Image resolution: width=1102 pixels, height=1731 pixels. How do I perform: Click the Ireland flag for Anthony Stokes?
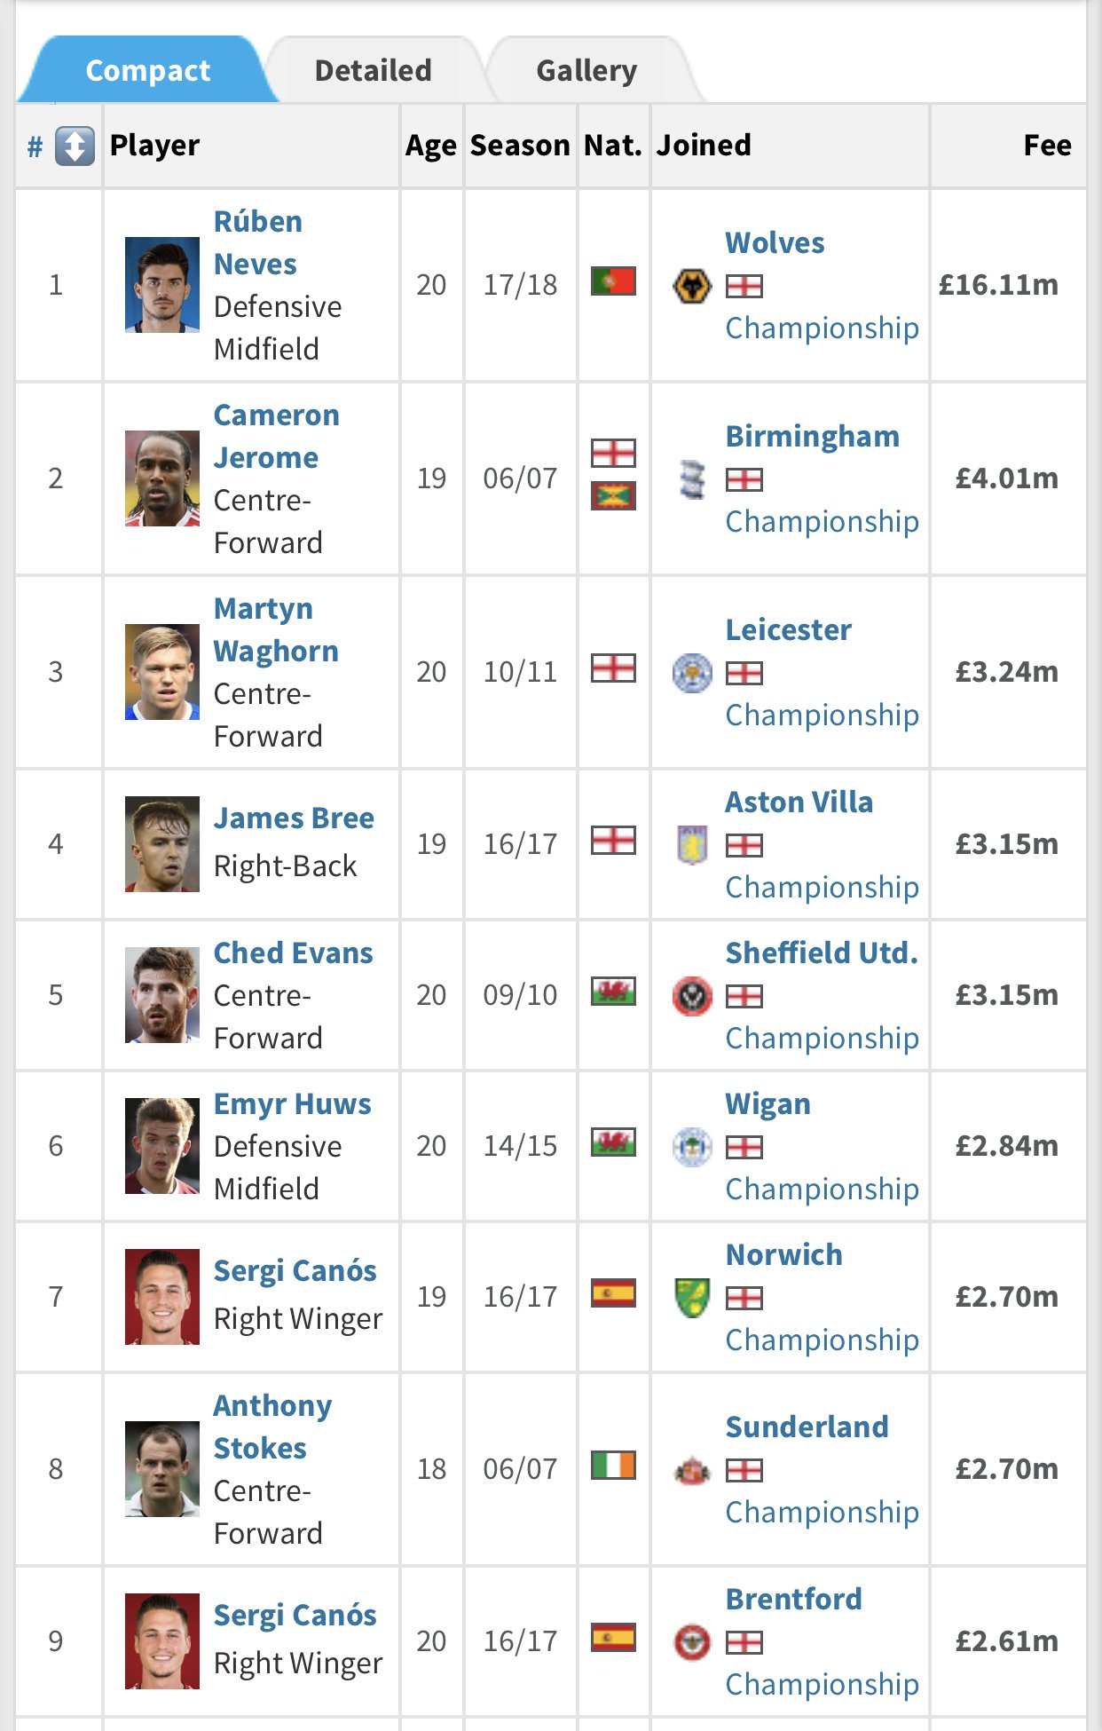(613, 1465)
